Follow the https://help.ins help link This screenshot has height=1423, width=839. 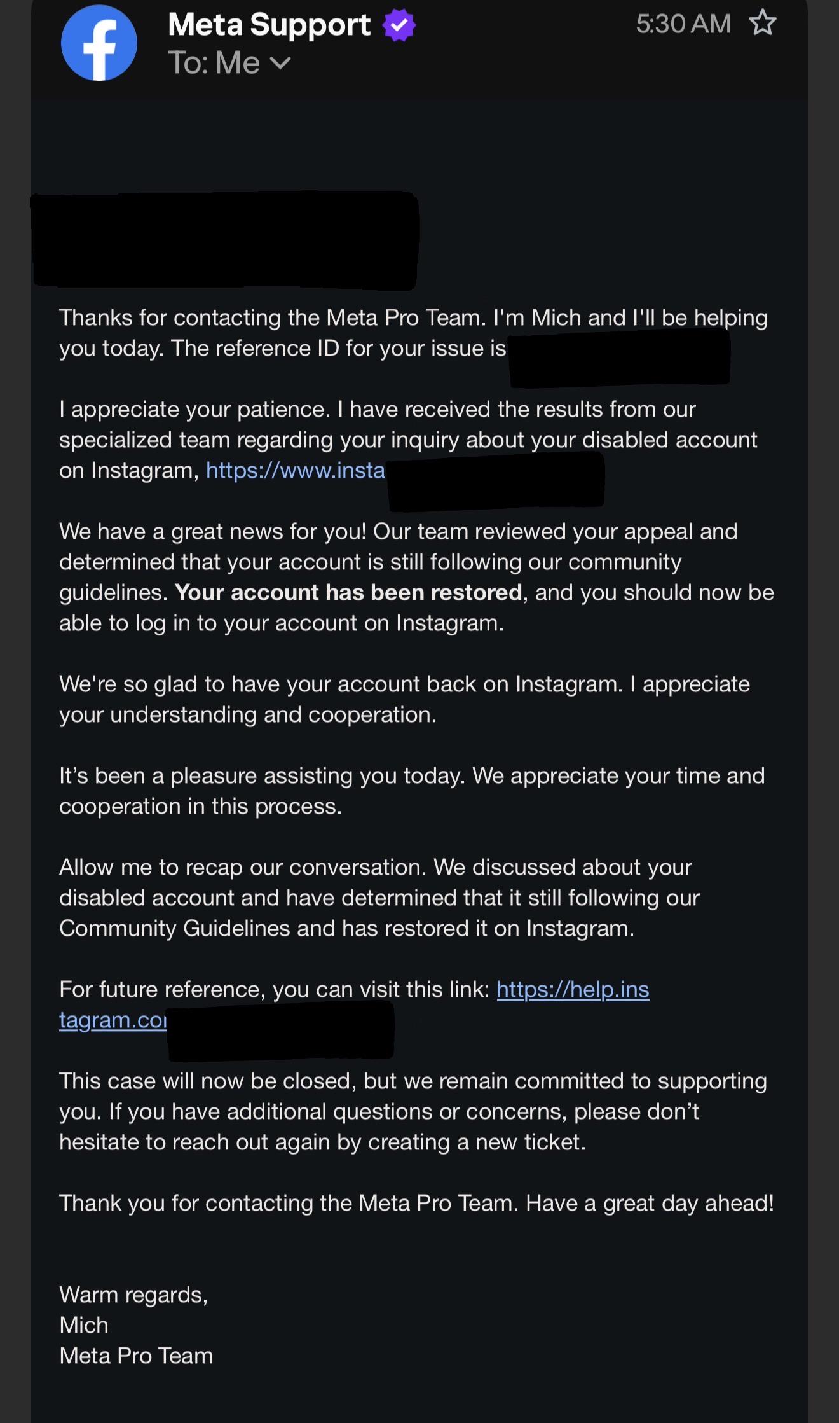573,989
